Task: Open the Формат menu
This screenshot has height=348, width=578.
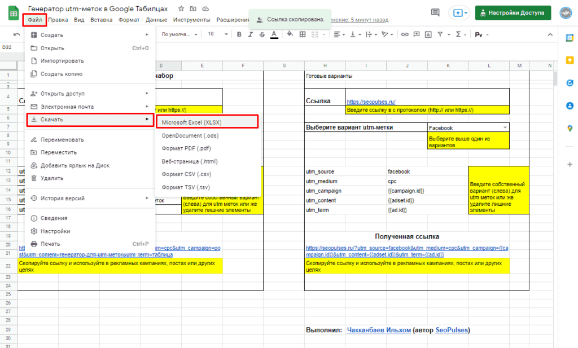Action: (x=129, y=20)
